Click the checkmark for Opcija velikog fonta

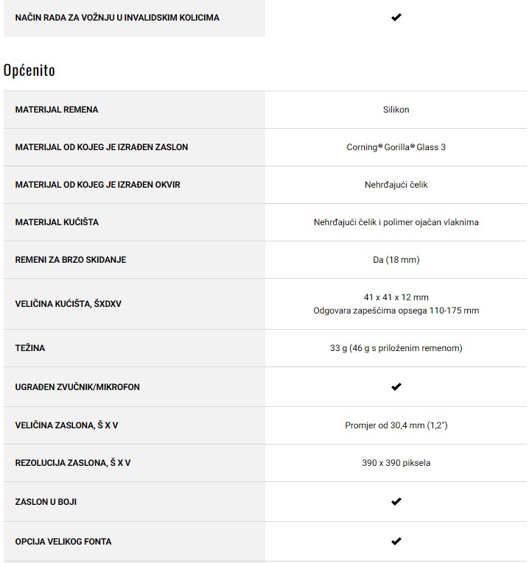coord(396,541)
